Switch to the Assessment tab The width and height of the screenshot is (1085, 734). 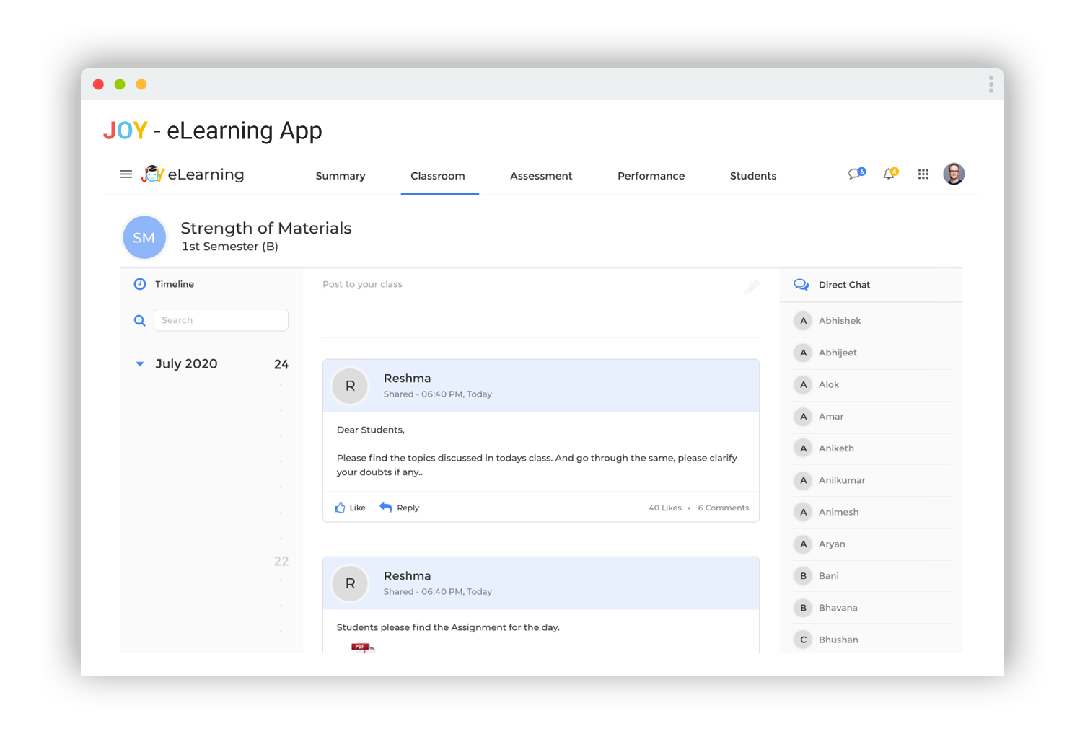[540, 176]
